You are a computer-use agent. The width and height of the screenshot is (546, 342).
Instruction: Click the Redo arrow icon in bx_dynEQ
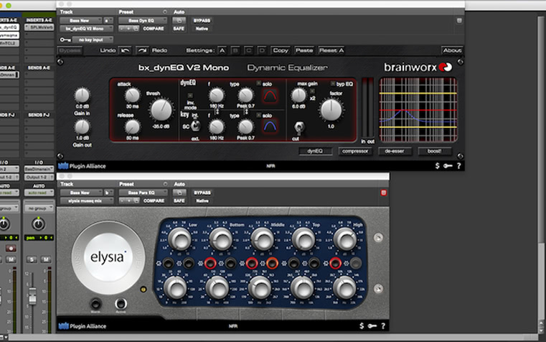pos(142,50)
